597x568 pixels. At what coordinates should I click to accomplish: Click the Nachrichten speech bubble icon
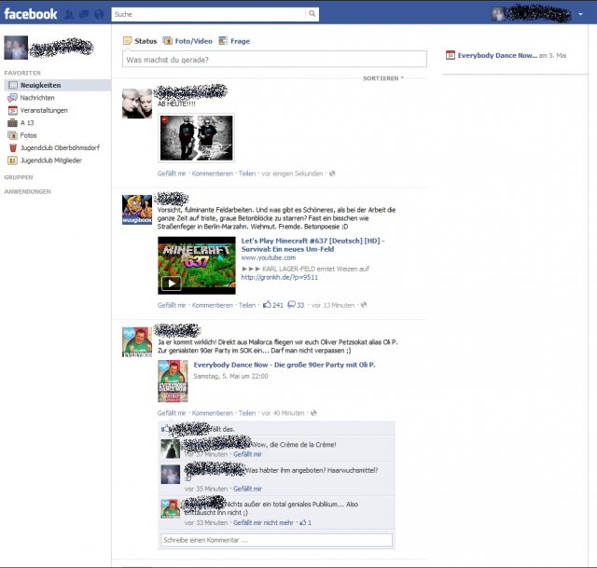tap(12, 98)
